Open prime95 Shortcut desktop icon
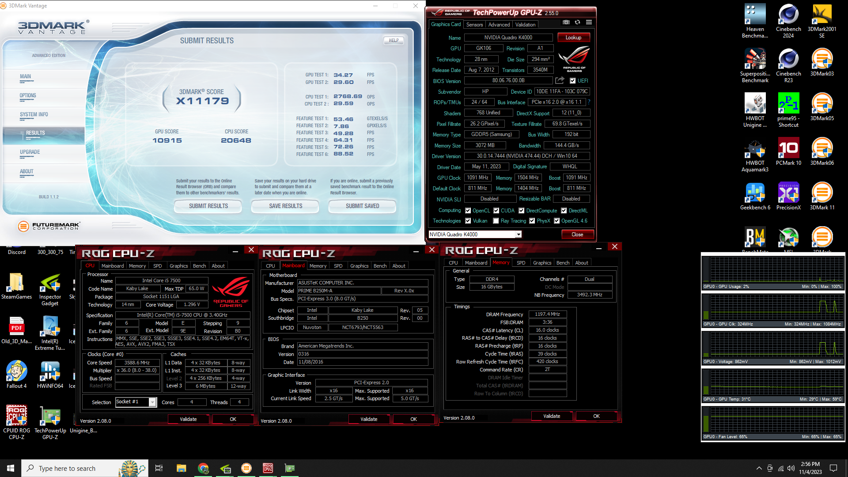848x477 pixels. pos(788,110)
